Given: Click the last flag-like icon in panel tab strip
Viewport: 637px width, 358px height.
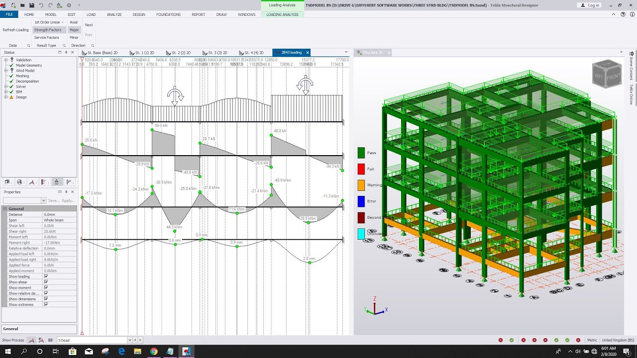Looking at the screenshot, I should tap(69, 182).
